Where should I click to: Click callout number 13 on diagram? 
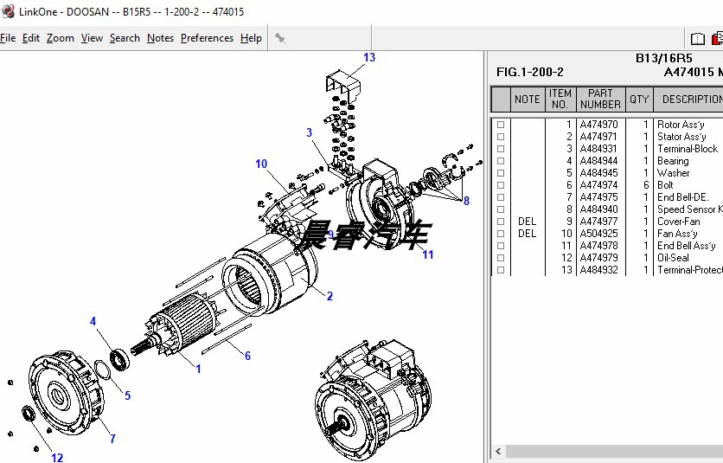[369, 57]
